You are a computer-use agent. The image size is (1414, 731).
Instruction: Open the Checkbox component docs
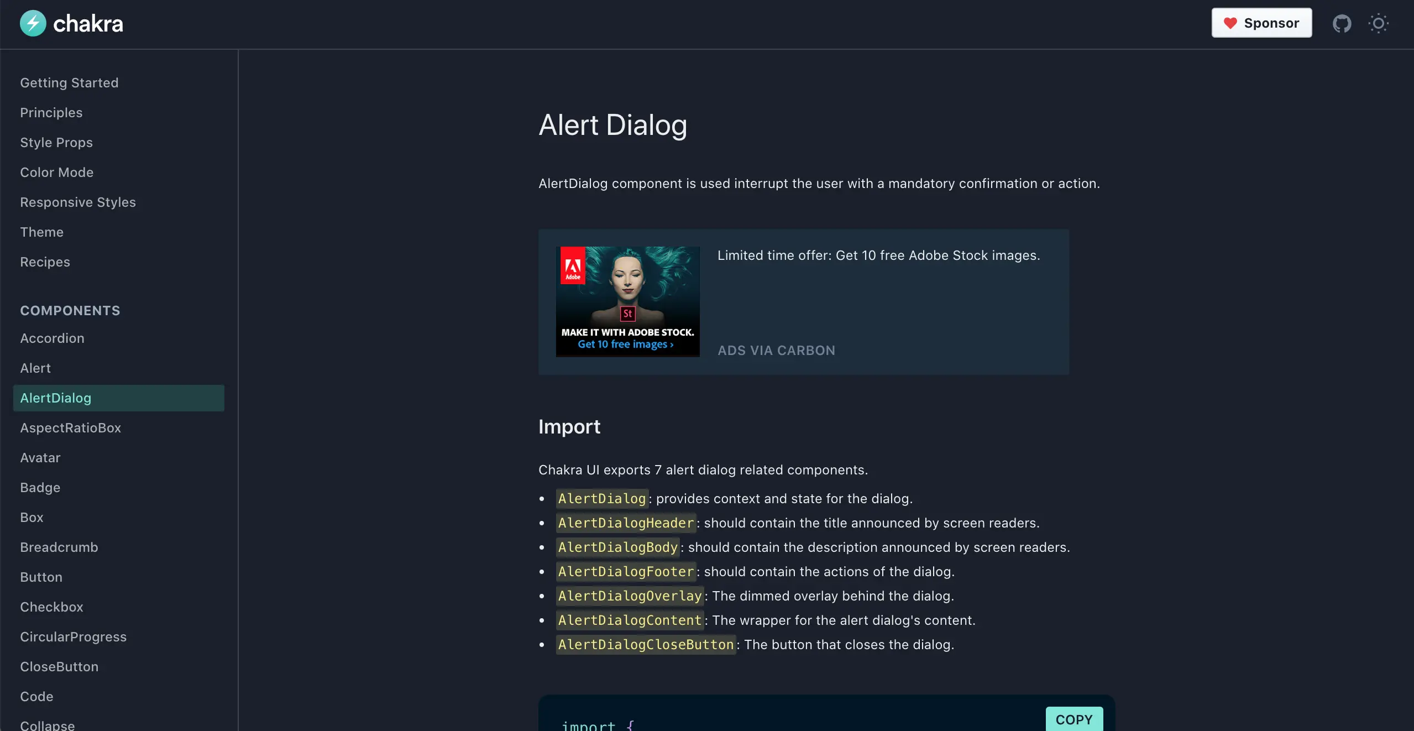pos(51,607)
